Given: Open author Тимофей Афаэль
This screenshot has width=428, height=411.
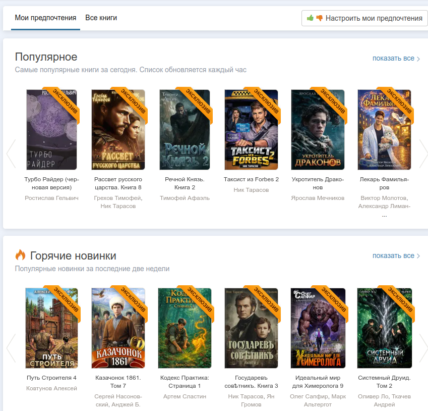Looking at the screenshot, I should 185,198.
